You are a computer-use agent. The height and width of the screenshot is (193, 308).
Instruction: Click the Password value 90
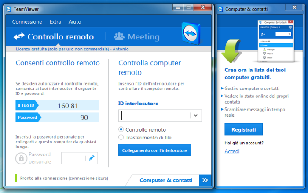coord(84,118)
